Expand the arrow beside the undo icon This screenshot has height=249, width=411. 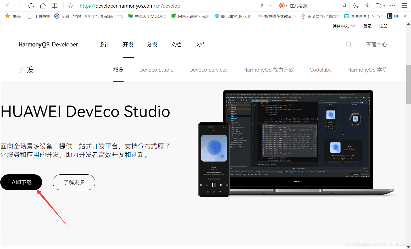click(x=384, y=6)
